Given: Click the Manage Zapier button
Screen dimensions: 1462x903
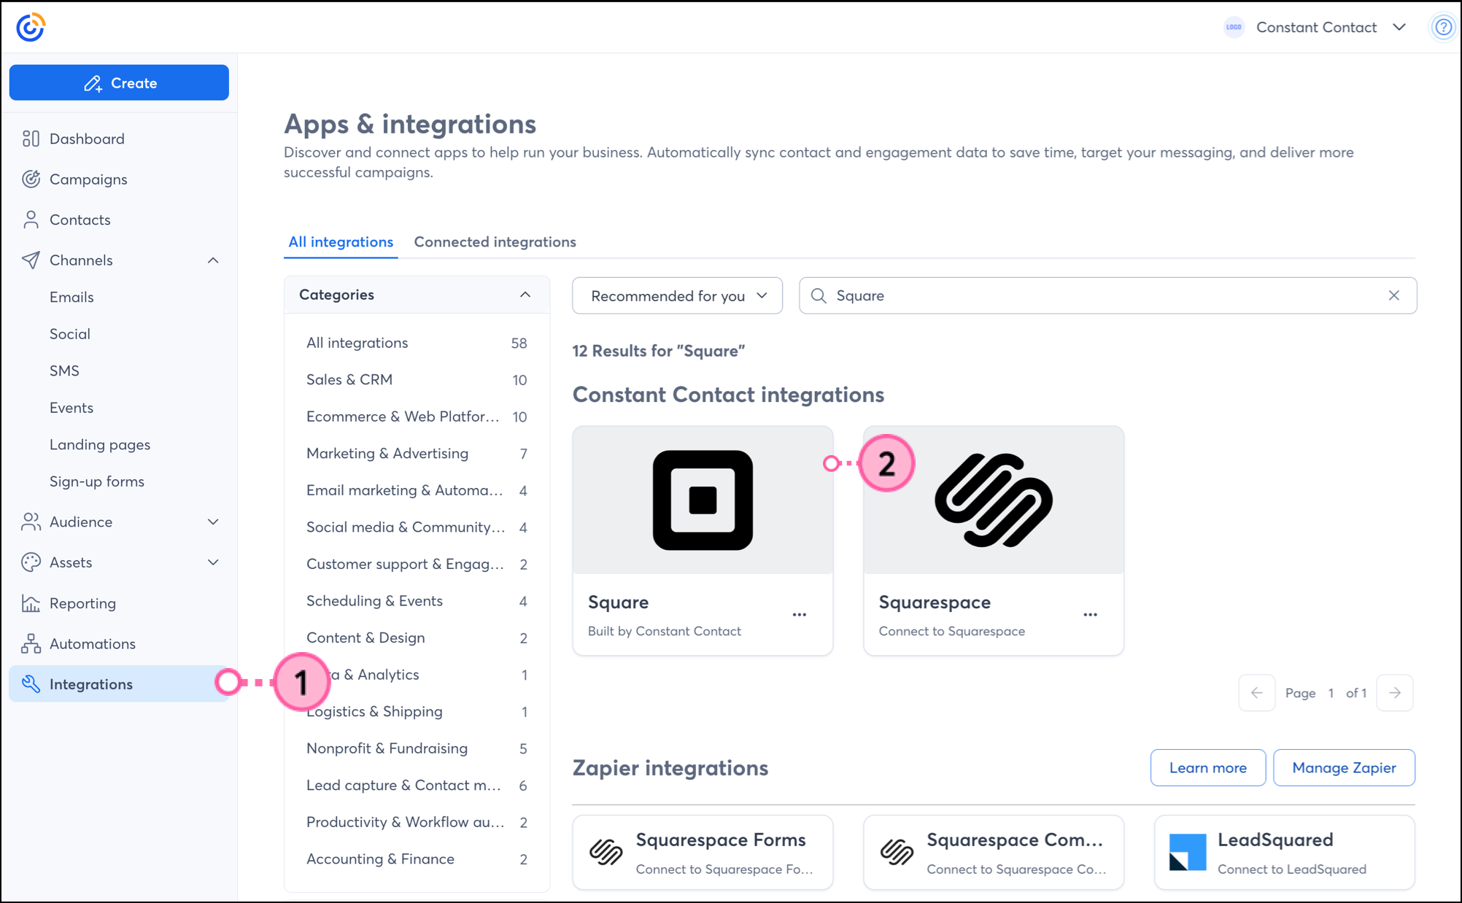Looking at the screenshot, I should tap(1344, 767).
